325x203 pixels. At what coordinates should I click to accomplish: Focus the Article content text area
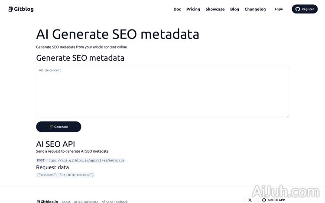point(162,92)
